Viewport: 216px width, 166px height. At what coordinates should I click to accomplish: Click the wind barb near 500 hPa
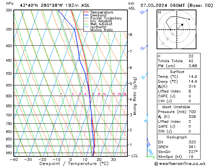point(144,76)
